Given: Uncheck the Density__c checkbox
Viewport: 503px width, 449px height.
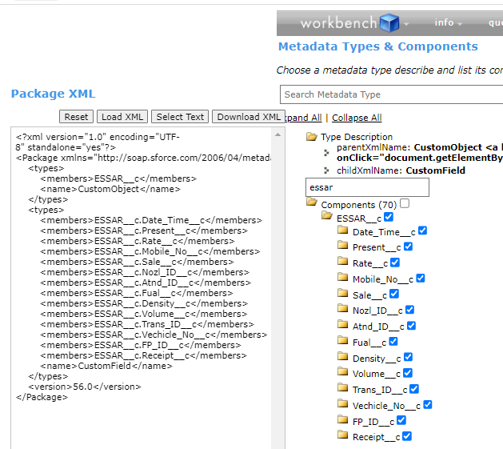Looking at the screenshot, I should point(408,357).
